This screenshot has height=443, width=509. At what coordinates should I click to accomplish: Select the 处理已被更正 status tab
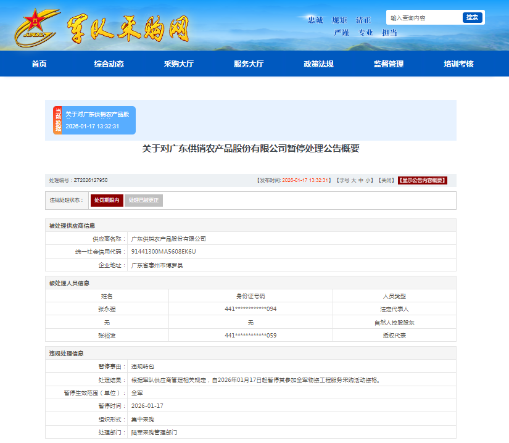tap(144, 201)
